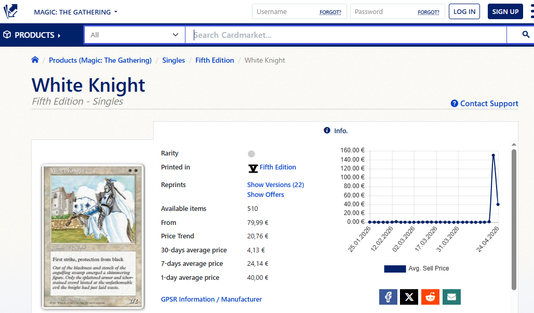
Task: Click Show Versions (22) link
Action: pyautogui.click(x=275, y=185)
